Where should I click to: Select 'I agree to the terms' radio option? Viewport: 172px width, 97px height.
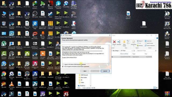point(63,65)
